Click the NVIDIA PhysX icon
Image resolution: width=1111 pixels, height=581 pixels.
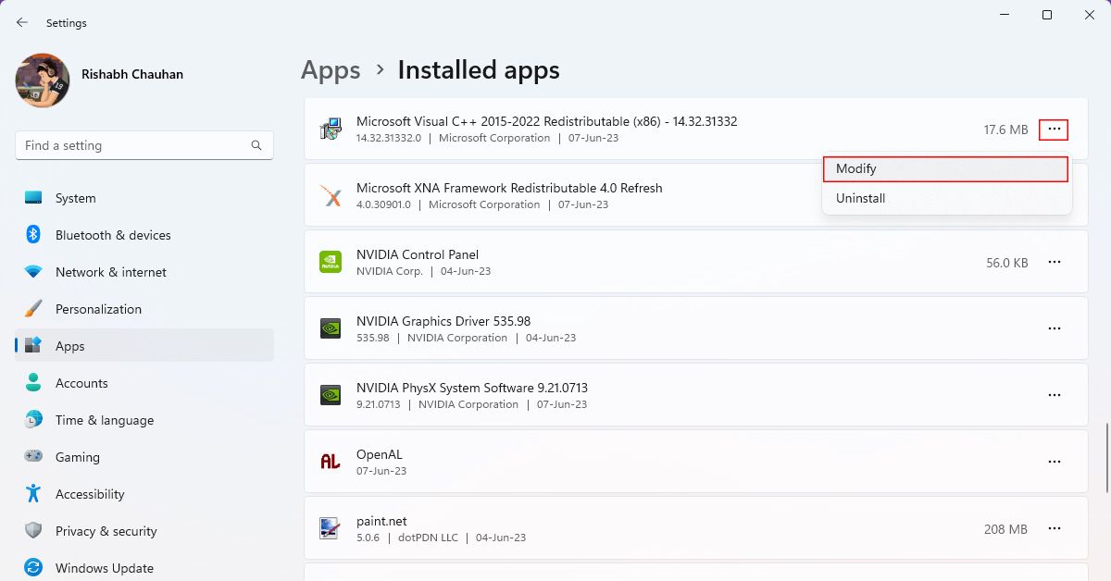point(330,395)
